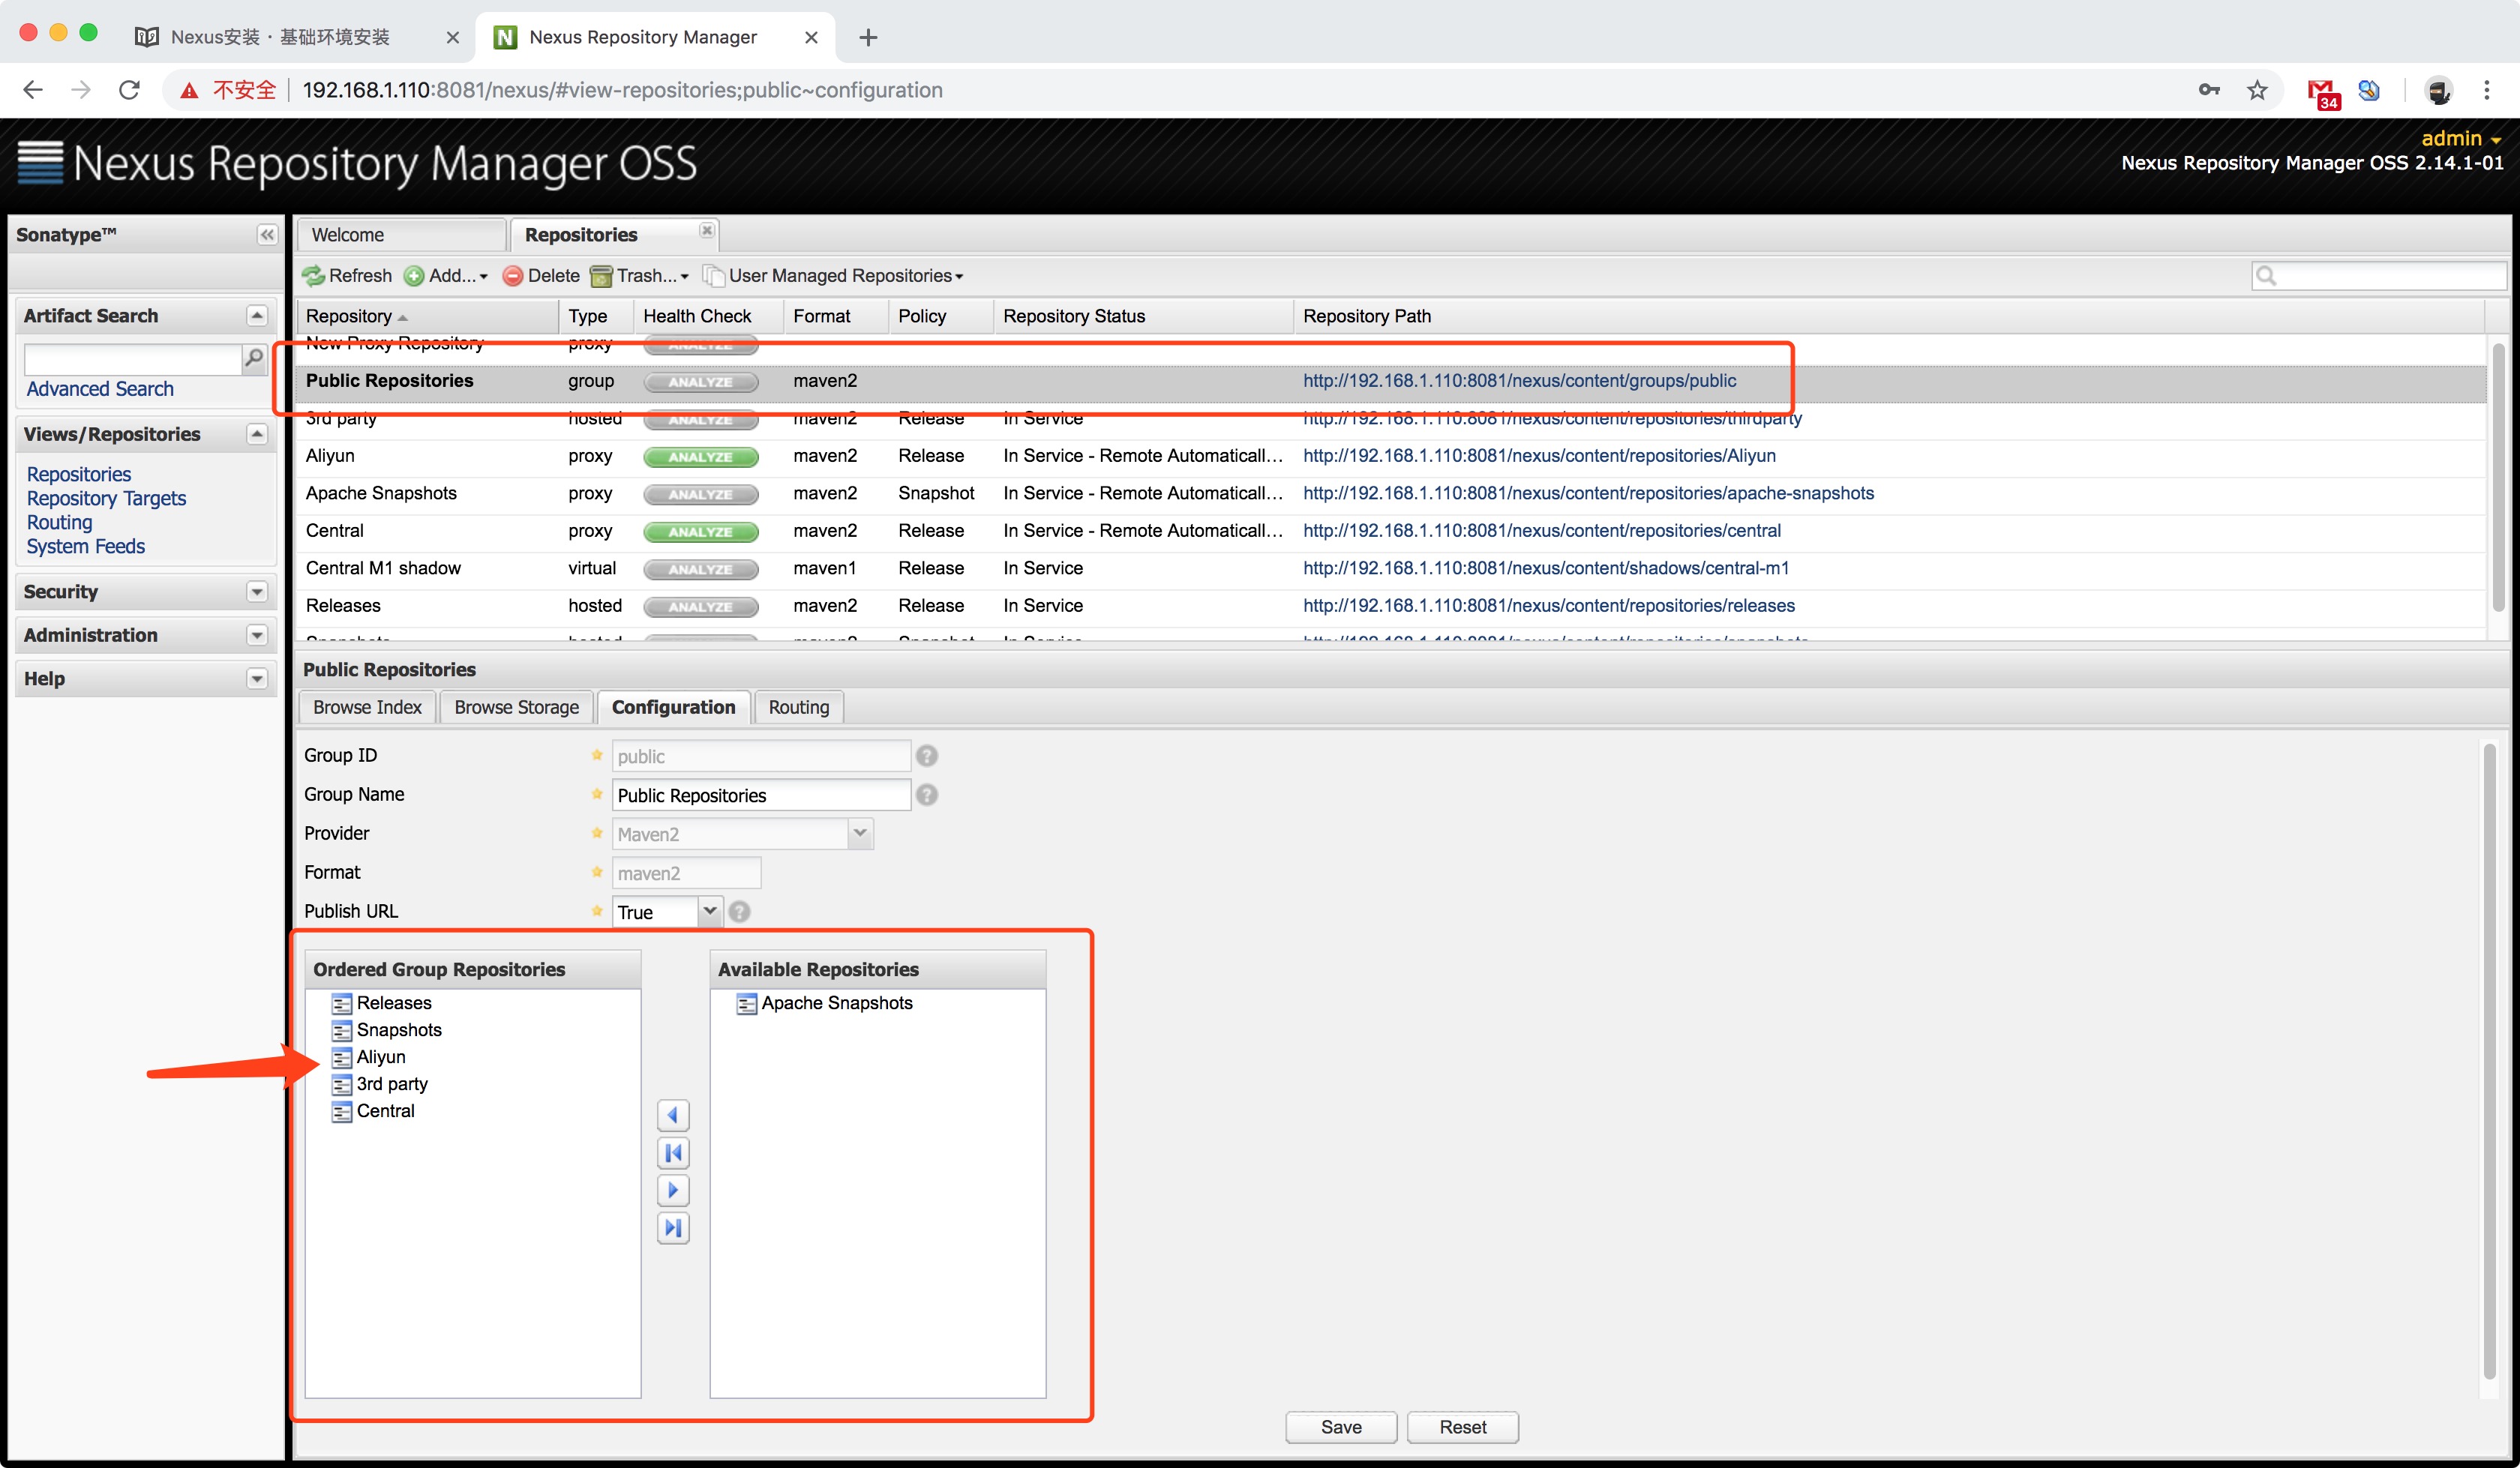The image size is (2520, 1468).
Task: Expand the Security sidebar section
Action: (257, 592)
